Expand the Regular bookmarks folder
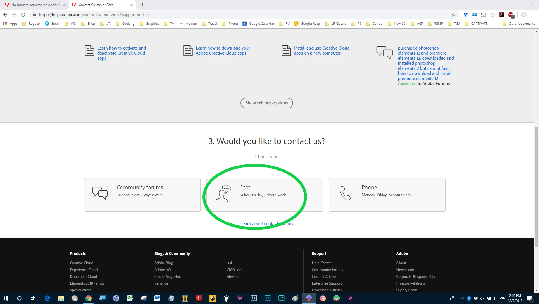Image resolution: width=539 pixels, height=304 pixels. tap(31, 24)
